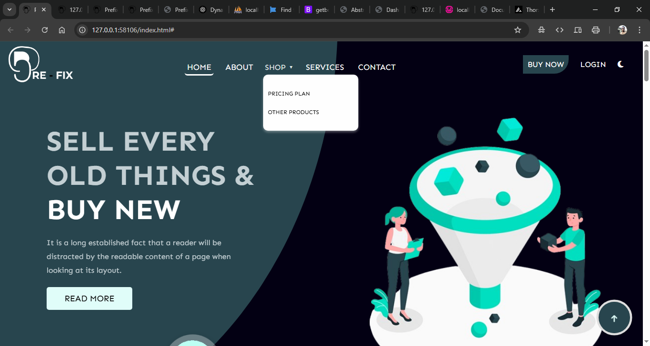
Task: Click the devices icon in browser toolbar
Action: point(578,30)
